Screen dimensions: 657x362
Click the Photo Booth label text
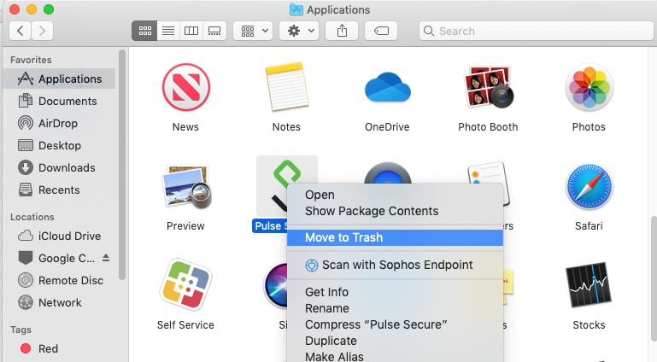click(488, 127)
